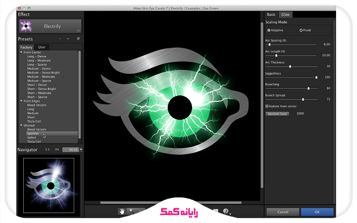The image size is (357, 223).
Task: Select the Short – Sparse preset
Action: coord(37,97)
